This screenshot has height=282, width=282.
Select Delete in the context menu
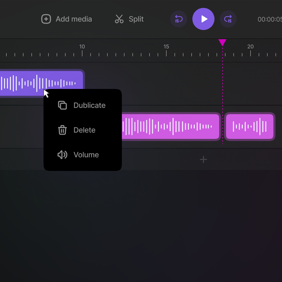[84, 130]
